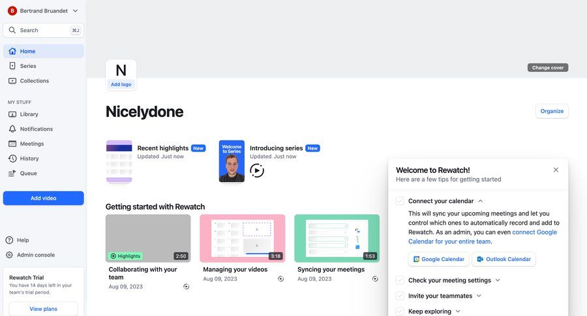Click the Managing your videos title
Screen dimensions: 587x316
(x=235, y=270)
